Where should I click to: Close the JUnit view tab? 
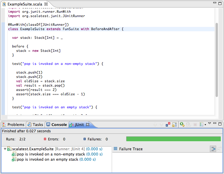88,124
